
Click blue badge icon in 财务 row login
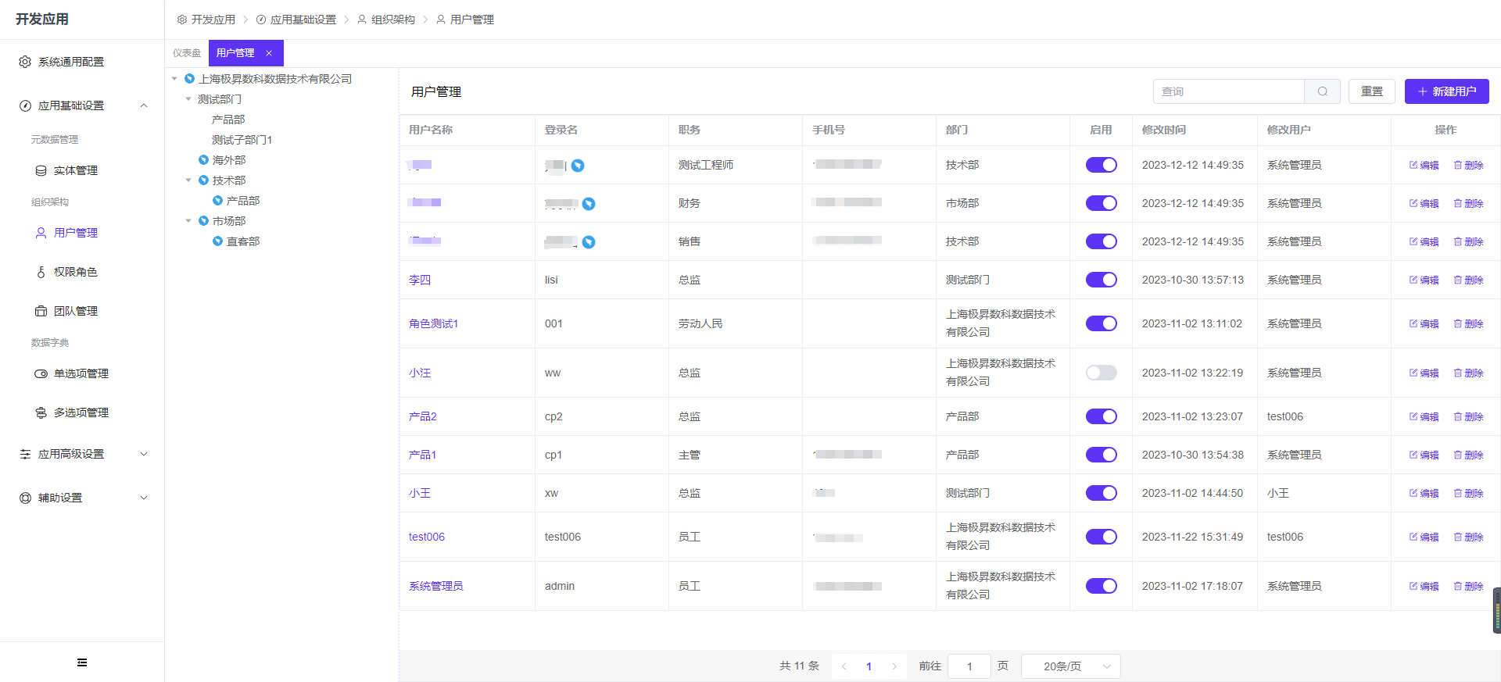(589, 204)
